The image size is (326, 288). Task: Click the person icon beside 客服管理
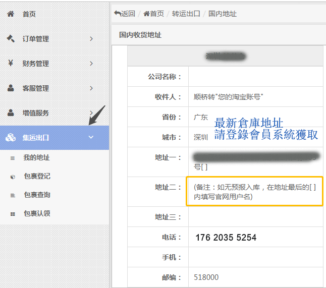(x=11, y=88)
